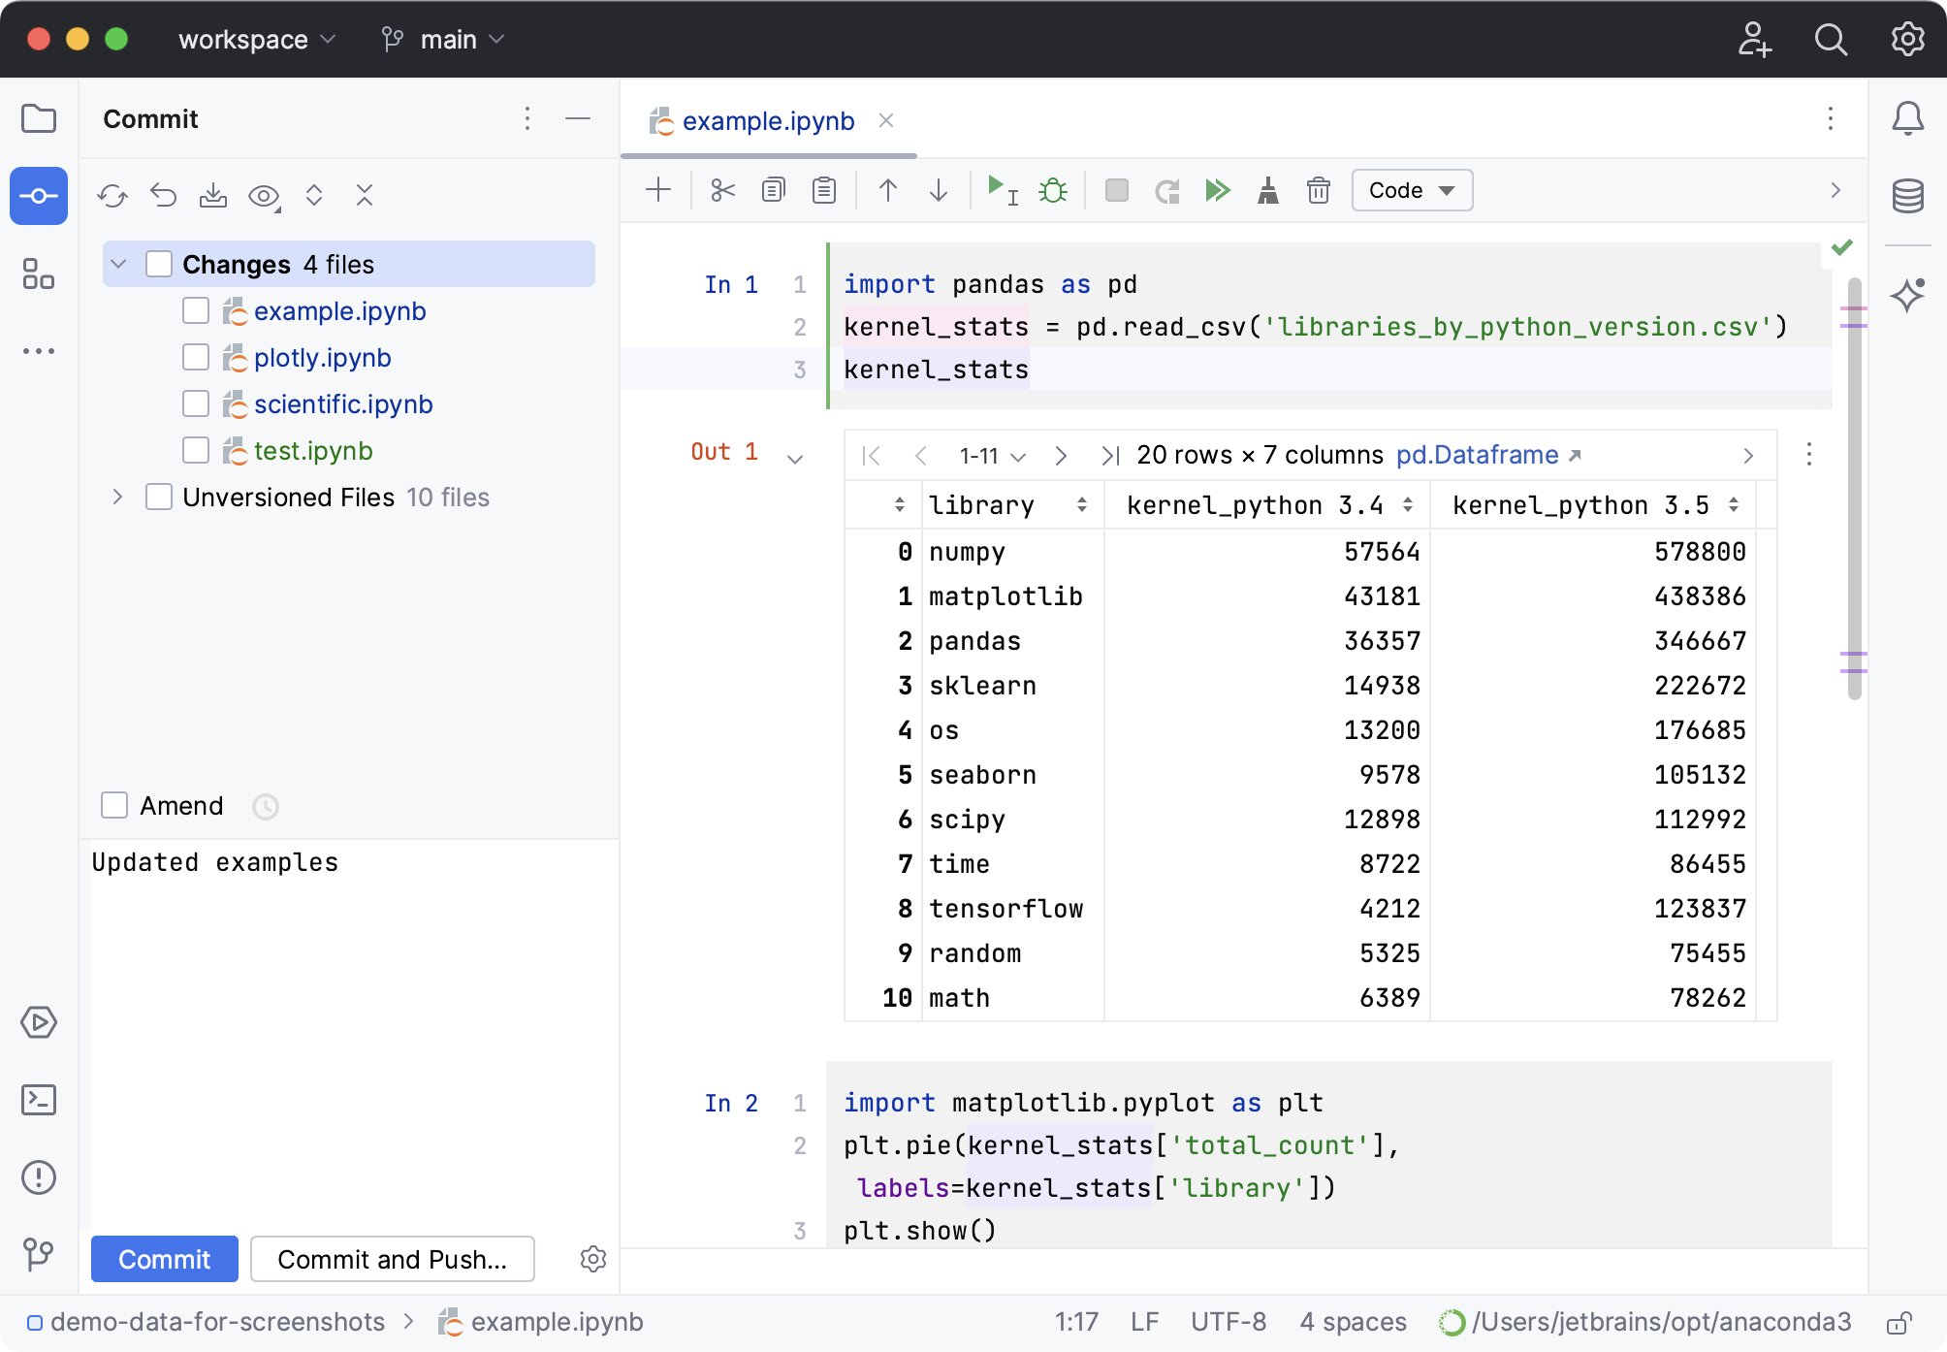Copy the selected cell
Viewport: 1947px width, 1352px height.
[773, 190]
